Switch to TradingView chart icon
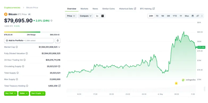Viewport: 208px width, 103px height. click(x=103, y=16)
